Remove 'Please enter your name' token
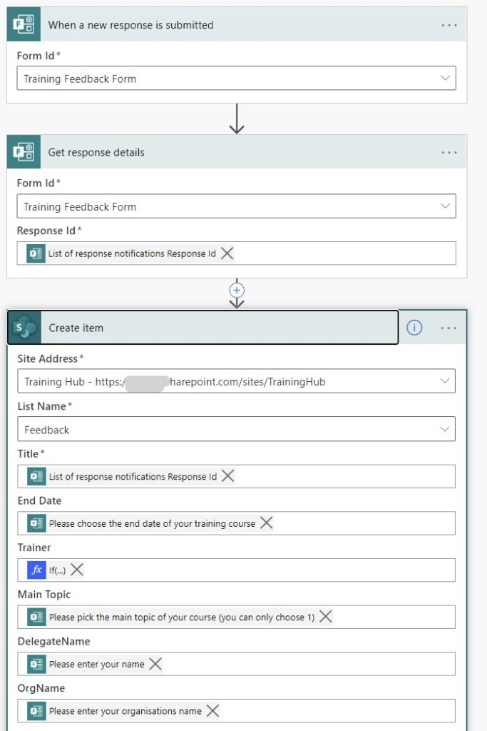The height and width of the screenshot is (731, 487). (x=155, y=664)
